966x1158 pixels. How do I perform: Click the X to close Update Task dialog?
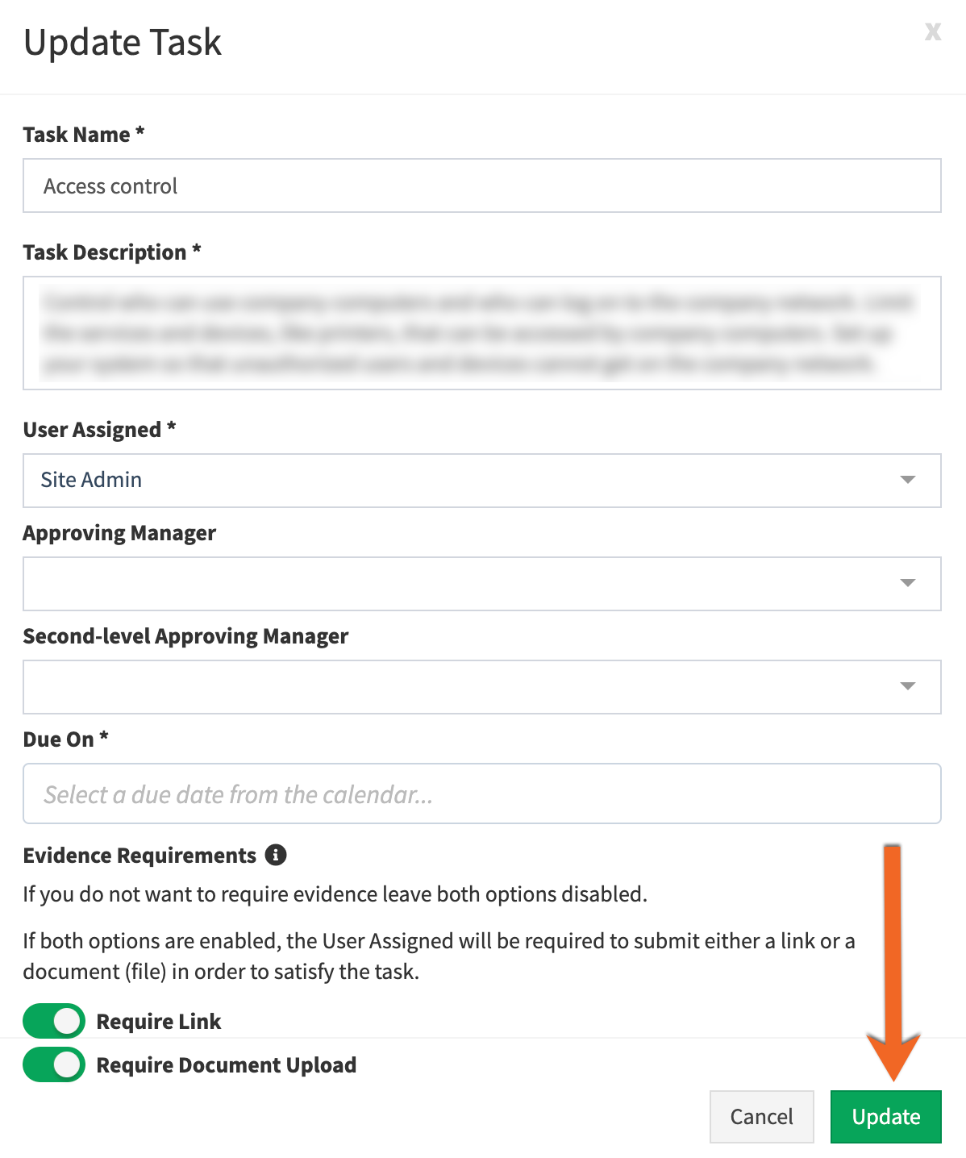coord(933,32)
